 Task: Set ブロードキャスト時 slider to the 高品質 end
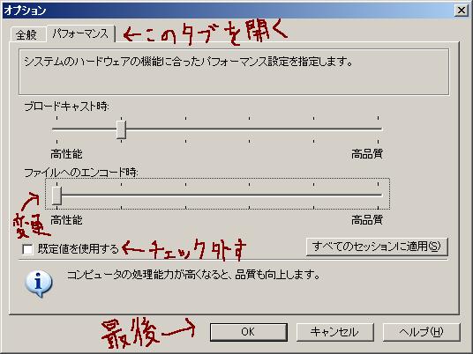point(378,129)
